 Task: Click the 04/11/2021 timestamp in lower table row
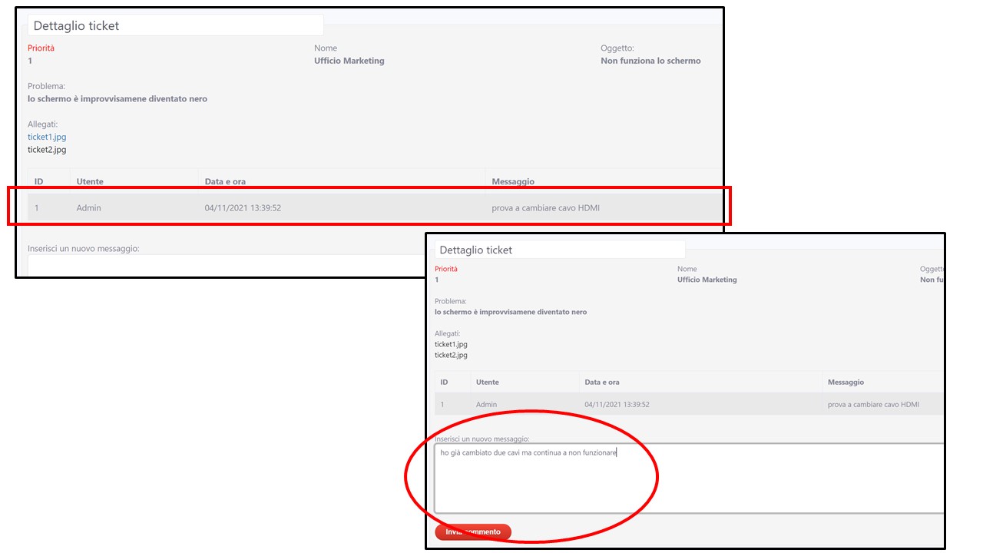coord(617,404)
